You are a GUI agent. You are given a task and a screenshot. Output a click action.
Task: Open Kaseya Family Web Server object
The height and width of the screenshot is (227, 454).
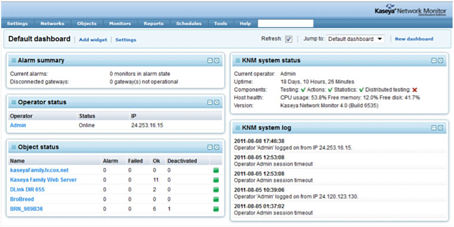(x=44, y=180)
